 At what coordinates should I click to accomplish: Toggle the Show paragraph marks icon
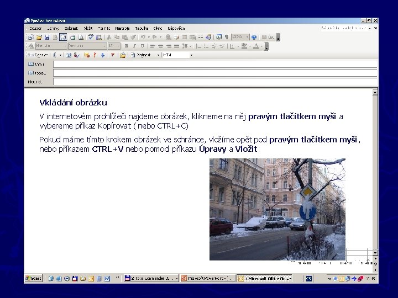click(227, 38)
